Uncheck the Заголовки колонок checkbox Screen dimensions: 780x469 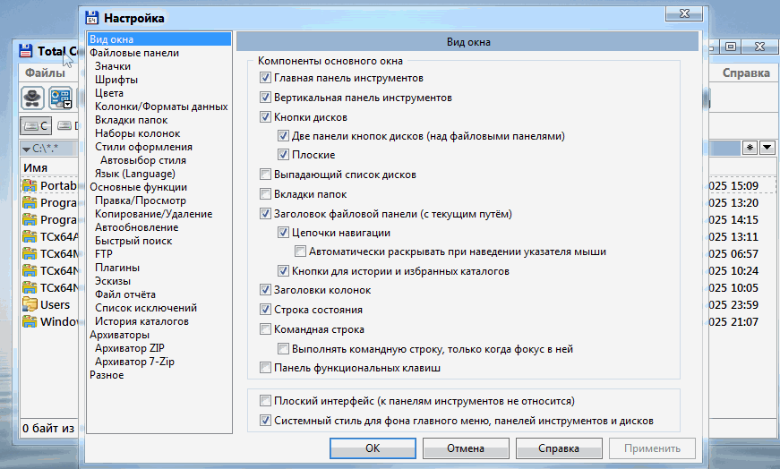click(265, 290)
